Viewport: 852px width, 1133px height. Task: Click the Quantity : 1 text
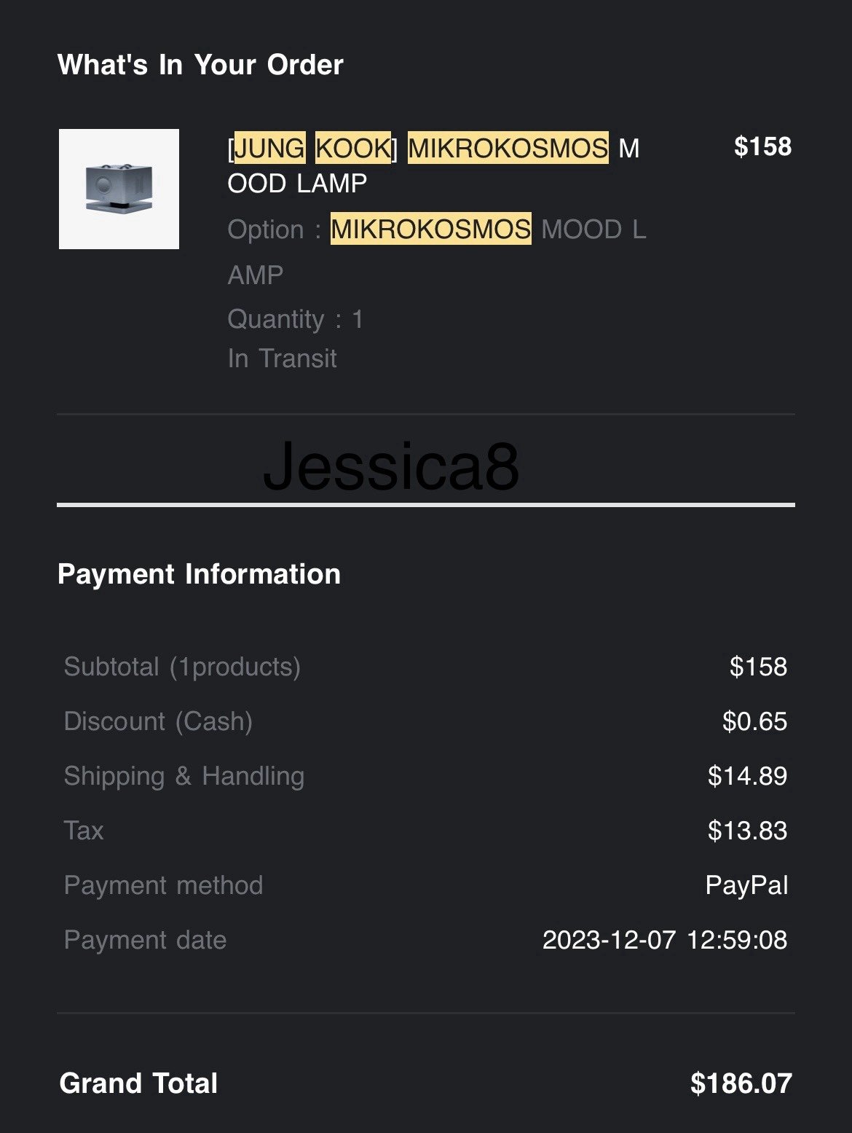tap(295, 319)
